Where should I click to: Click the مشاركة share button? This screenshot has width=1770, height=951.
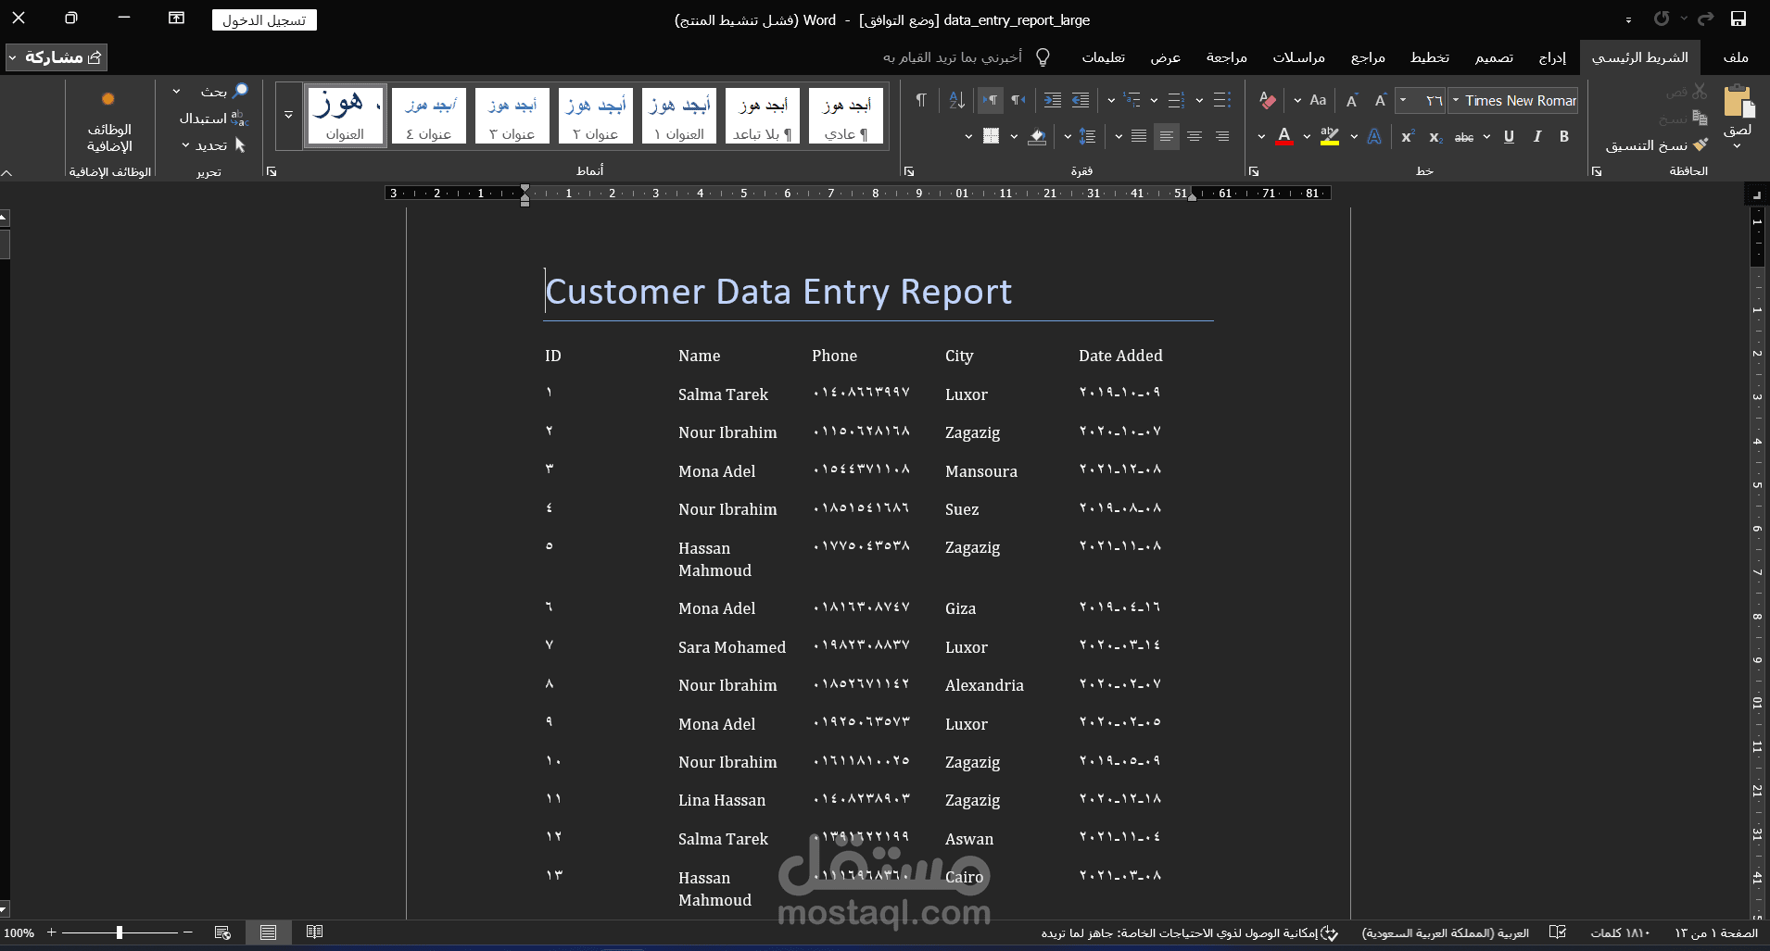pyautogui.click(x=57, y=57)
